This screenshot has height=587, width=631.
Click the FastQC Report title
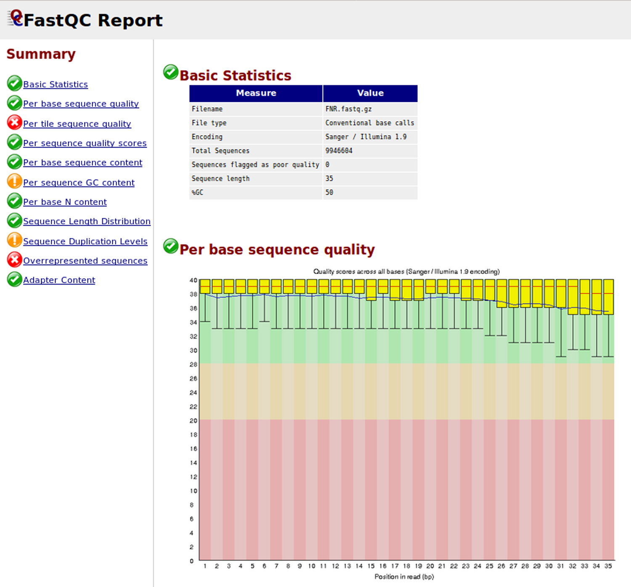[x=93, y=20]
